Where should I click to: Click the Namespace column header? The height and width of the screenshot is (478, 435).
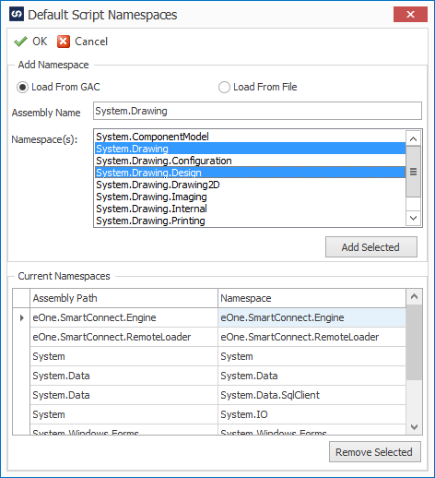coord(312,298)
